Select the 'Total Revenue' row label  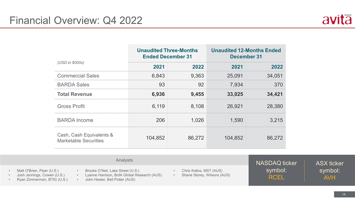75,94
